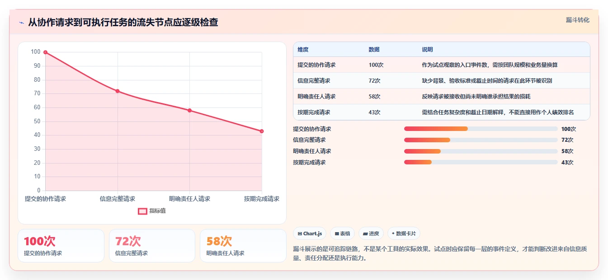Viewport: 608px width, 280px height.
Task: Select the 明确责任人请求 table row label
Action: point(316,97)
